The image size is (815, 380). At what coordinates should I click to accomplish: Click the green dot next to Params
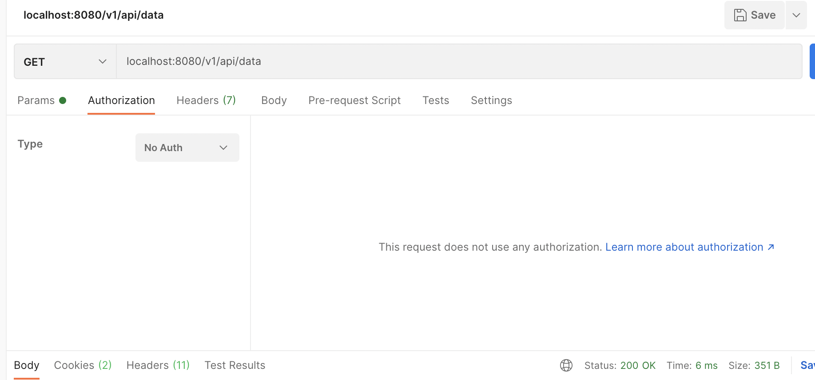pos(63,100)
